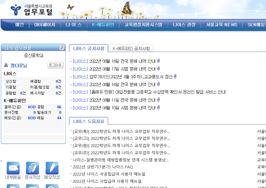Open 교육행정지원시스템 from the top menu

(143, 25)
